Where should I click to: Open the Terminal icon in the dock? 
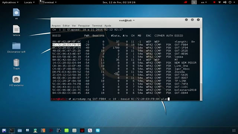click(x=12, y=131)
